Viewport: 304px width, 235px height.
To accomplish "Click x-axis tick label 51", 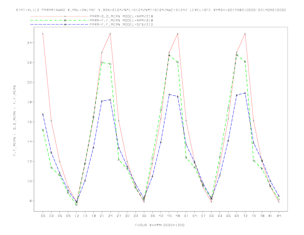I will [186, 216].
